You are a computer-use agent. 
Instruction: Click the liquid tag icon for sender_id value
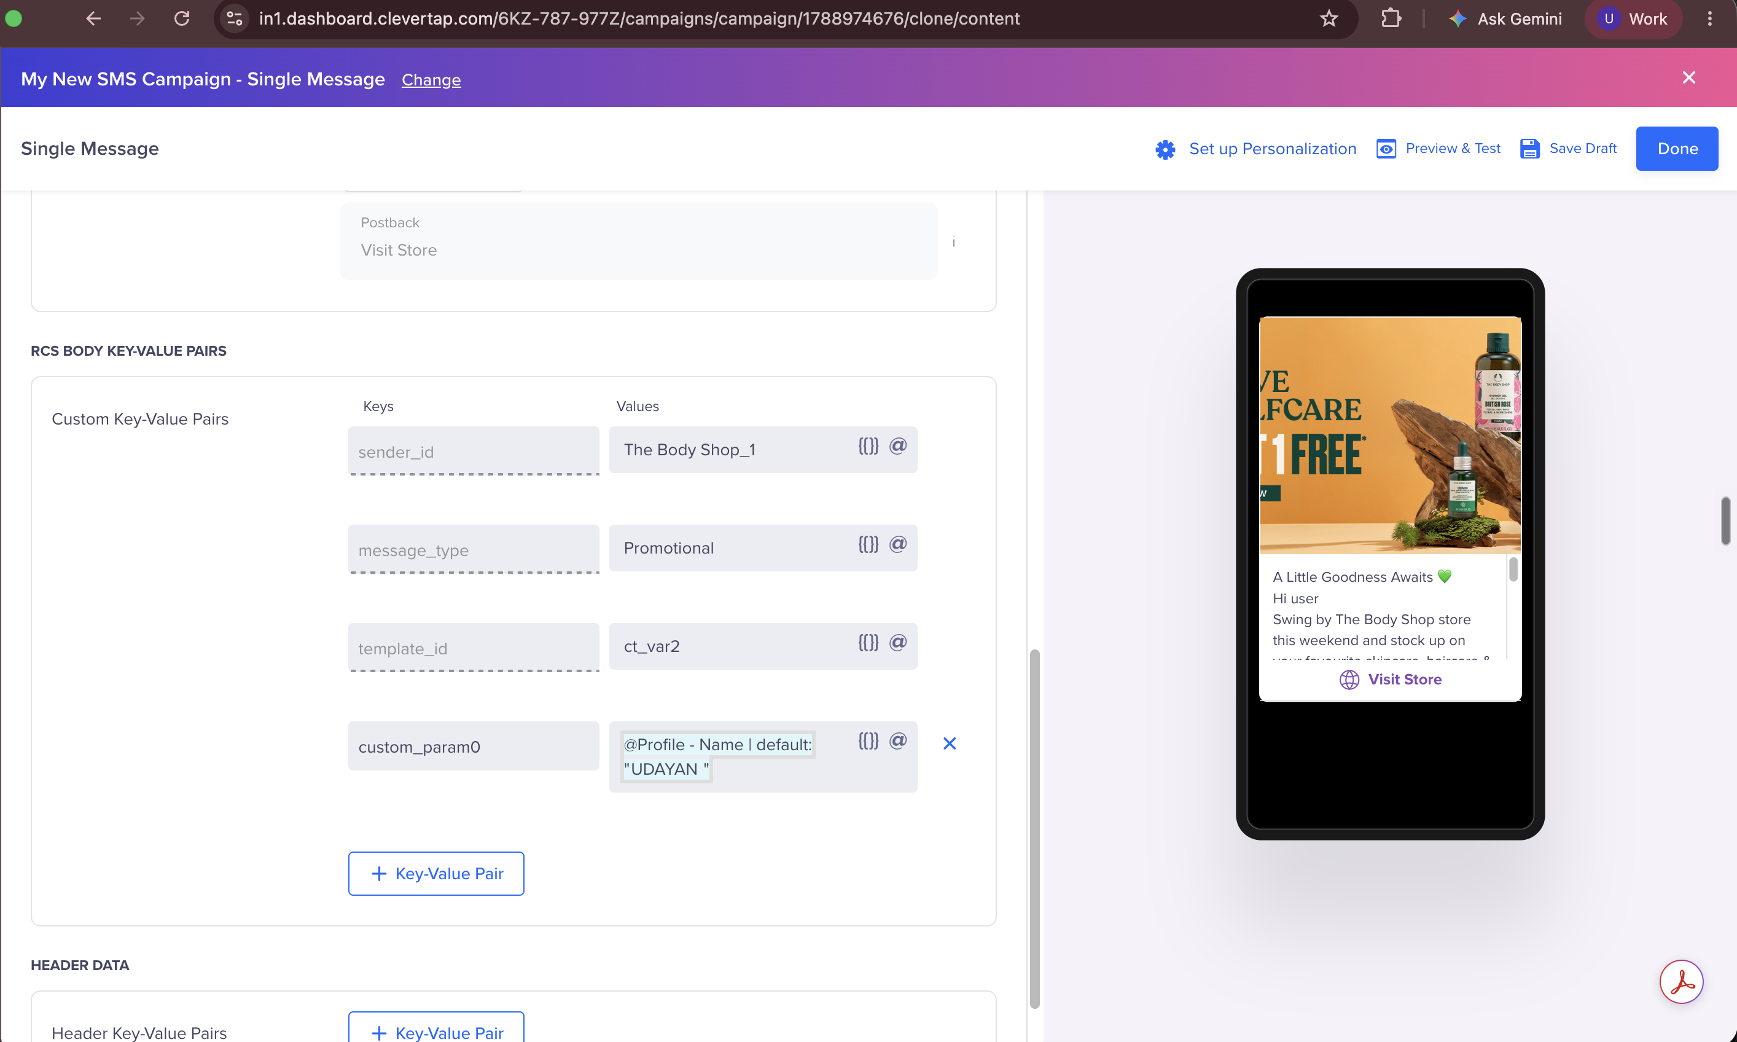868,446
